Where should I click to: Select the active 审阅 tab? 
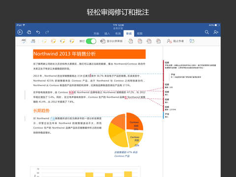[x=129, y=33]
